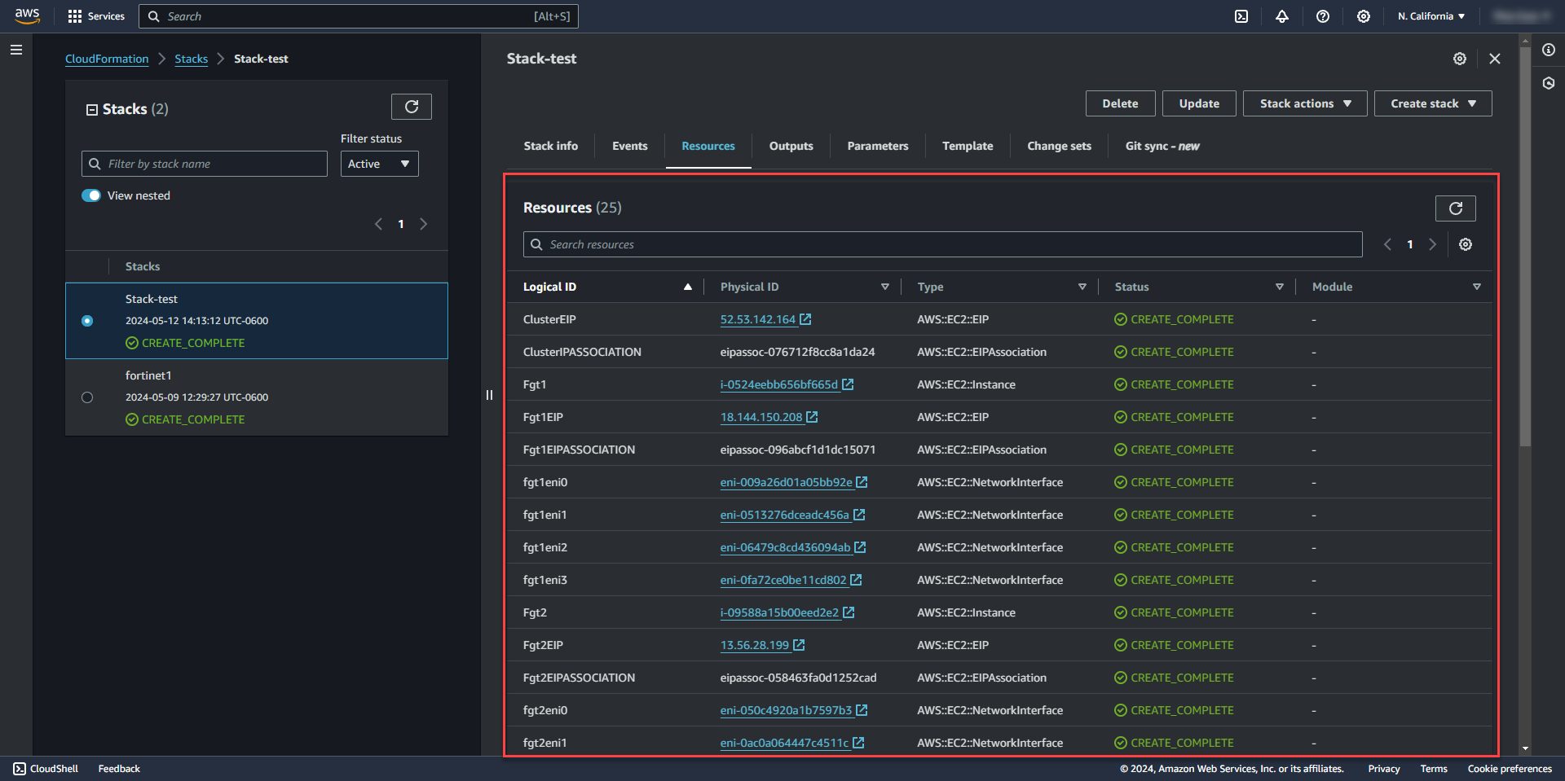Open the eni-050c4920a1b7597b3 link
This screenshot has height=781, width=1565.
(x=786, y=710)
